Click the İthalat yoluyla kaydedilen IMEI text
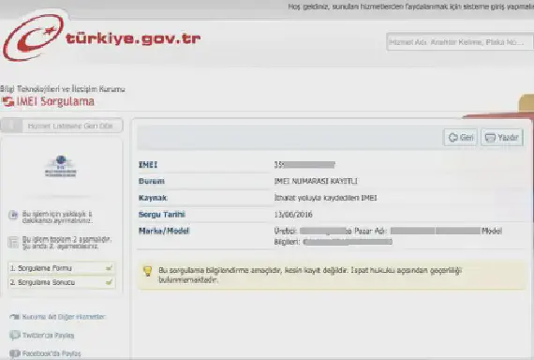This screenshot has width=534, height=360. point(326,198)
